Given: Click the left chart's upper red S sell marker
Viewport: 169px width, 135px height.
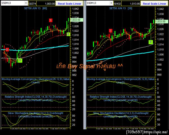Looking at the screenshot, I should tap(50, 20).
